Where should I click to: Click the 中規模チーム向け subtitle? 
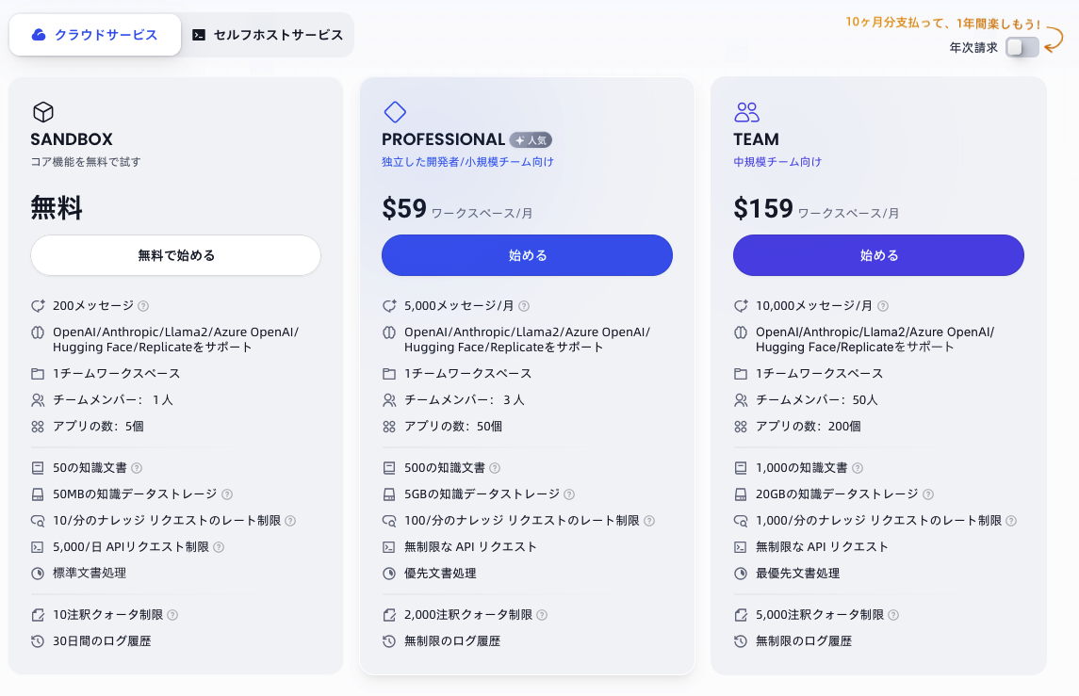(x=777, y=162)
